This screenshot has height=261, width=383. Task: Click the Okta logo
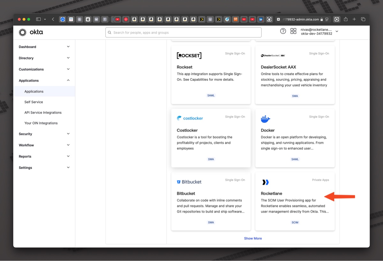tap(31, 32)
